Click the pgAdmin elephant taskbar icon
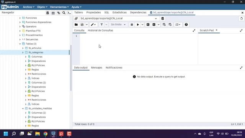This screenshot has height=138, width=245. point(53,134)
